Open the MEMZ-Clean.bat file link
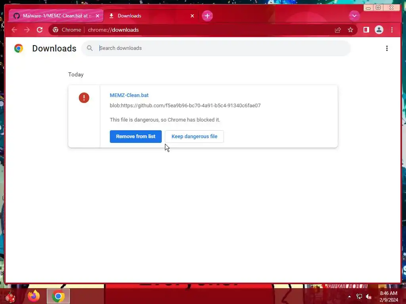The image size is (406, 304). click(129, 95)
